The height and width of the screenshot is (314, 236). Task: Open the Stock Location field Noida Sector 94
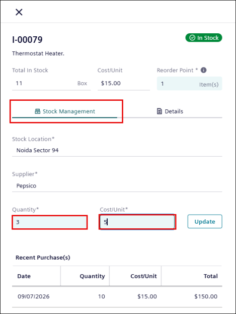[x=117, y=150]
